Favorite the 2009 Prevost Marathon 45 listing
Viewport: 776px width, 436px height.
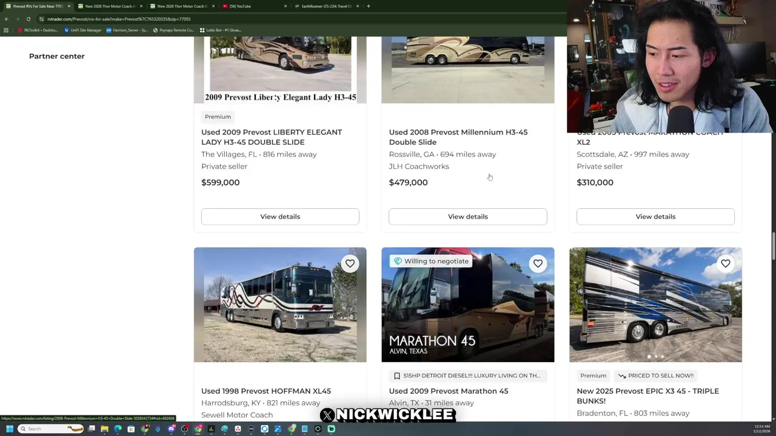tap(538, 263)
